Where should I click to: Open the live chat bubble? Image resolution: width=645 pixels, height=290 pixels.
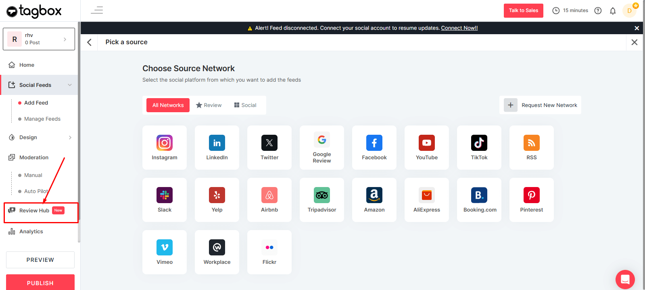625,279
